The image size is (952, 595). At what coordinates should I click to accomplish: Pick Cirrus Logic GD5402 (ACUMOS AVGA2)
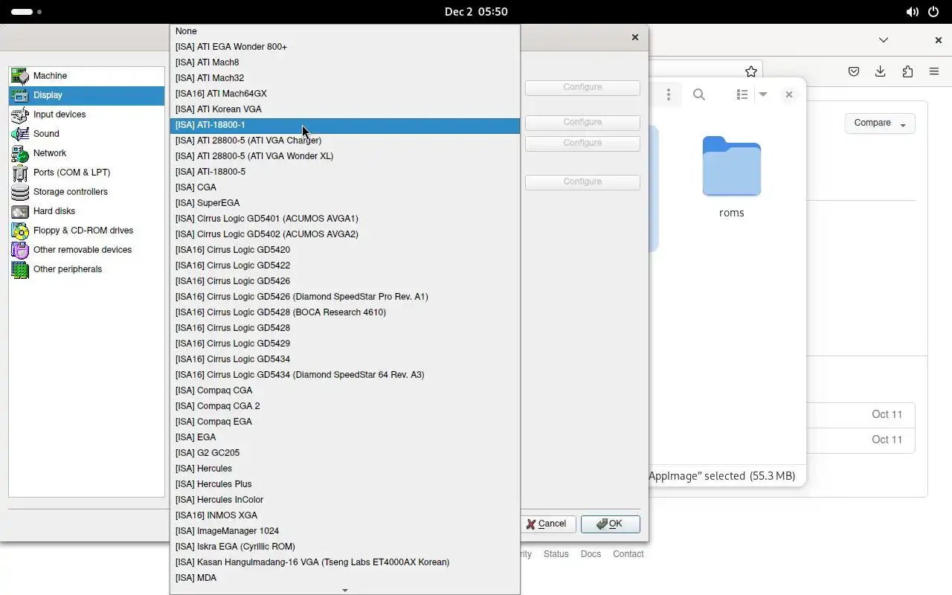point(345,234)
